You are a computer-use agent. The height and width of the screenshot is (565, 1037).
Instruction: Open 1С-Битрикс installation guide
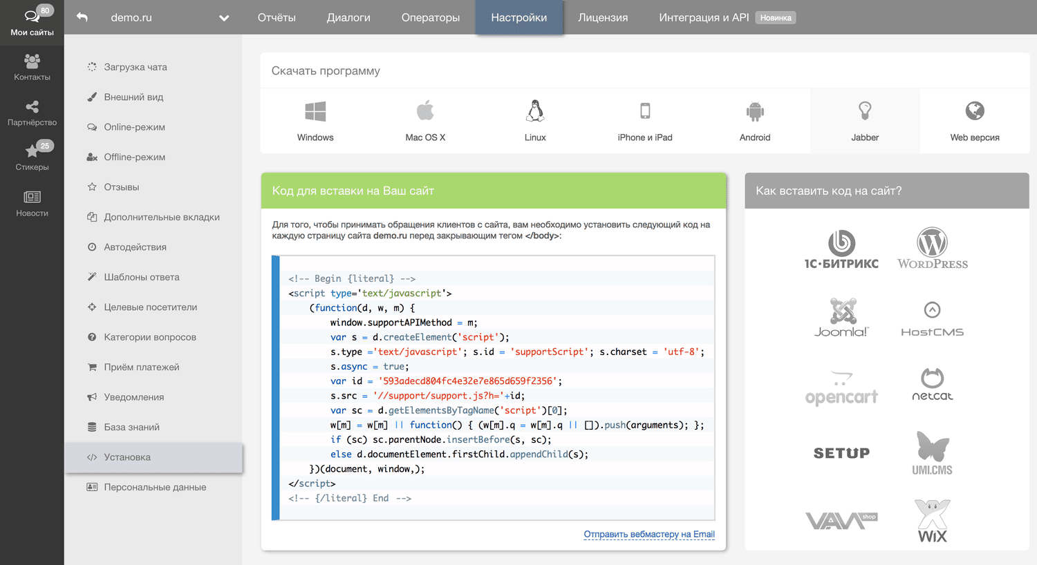pyautogui.click(x=841, y=249)
